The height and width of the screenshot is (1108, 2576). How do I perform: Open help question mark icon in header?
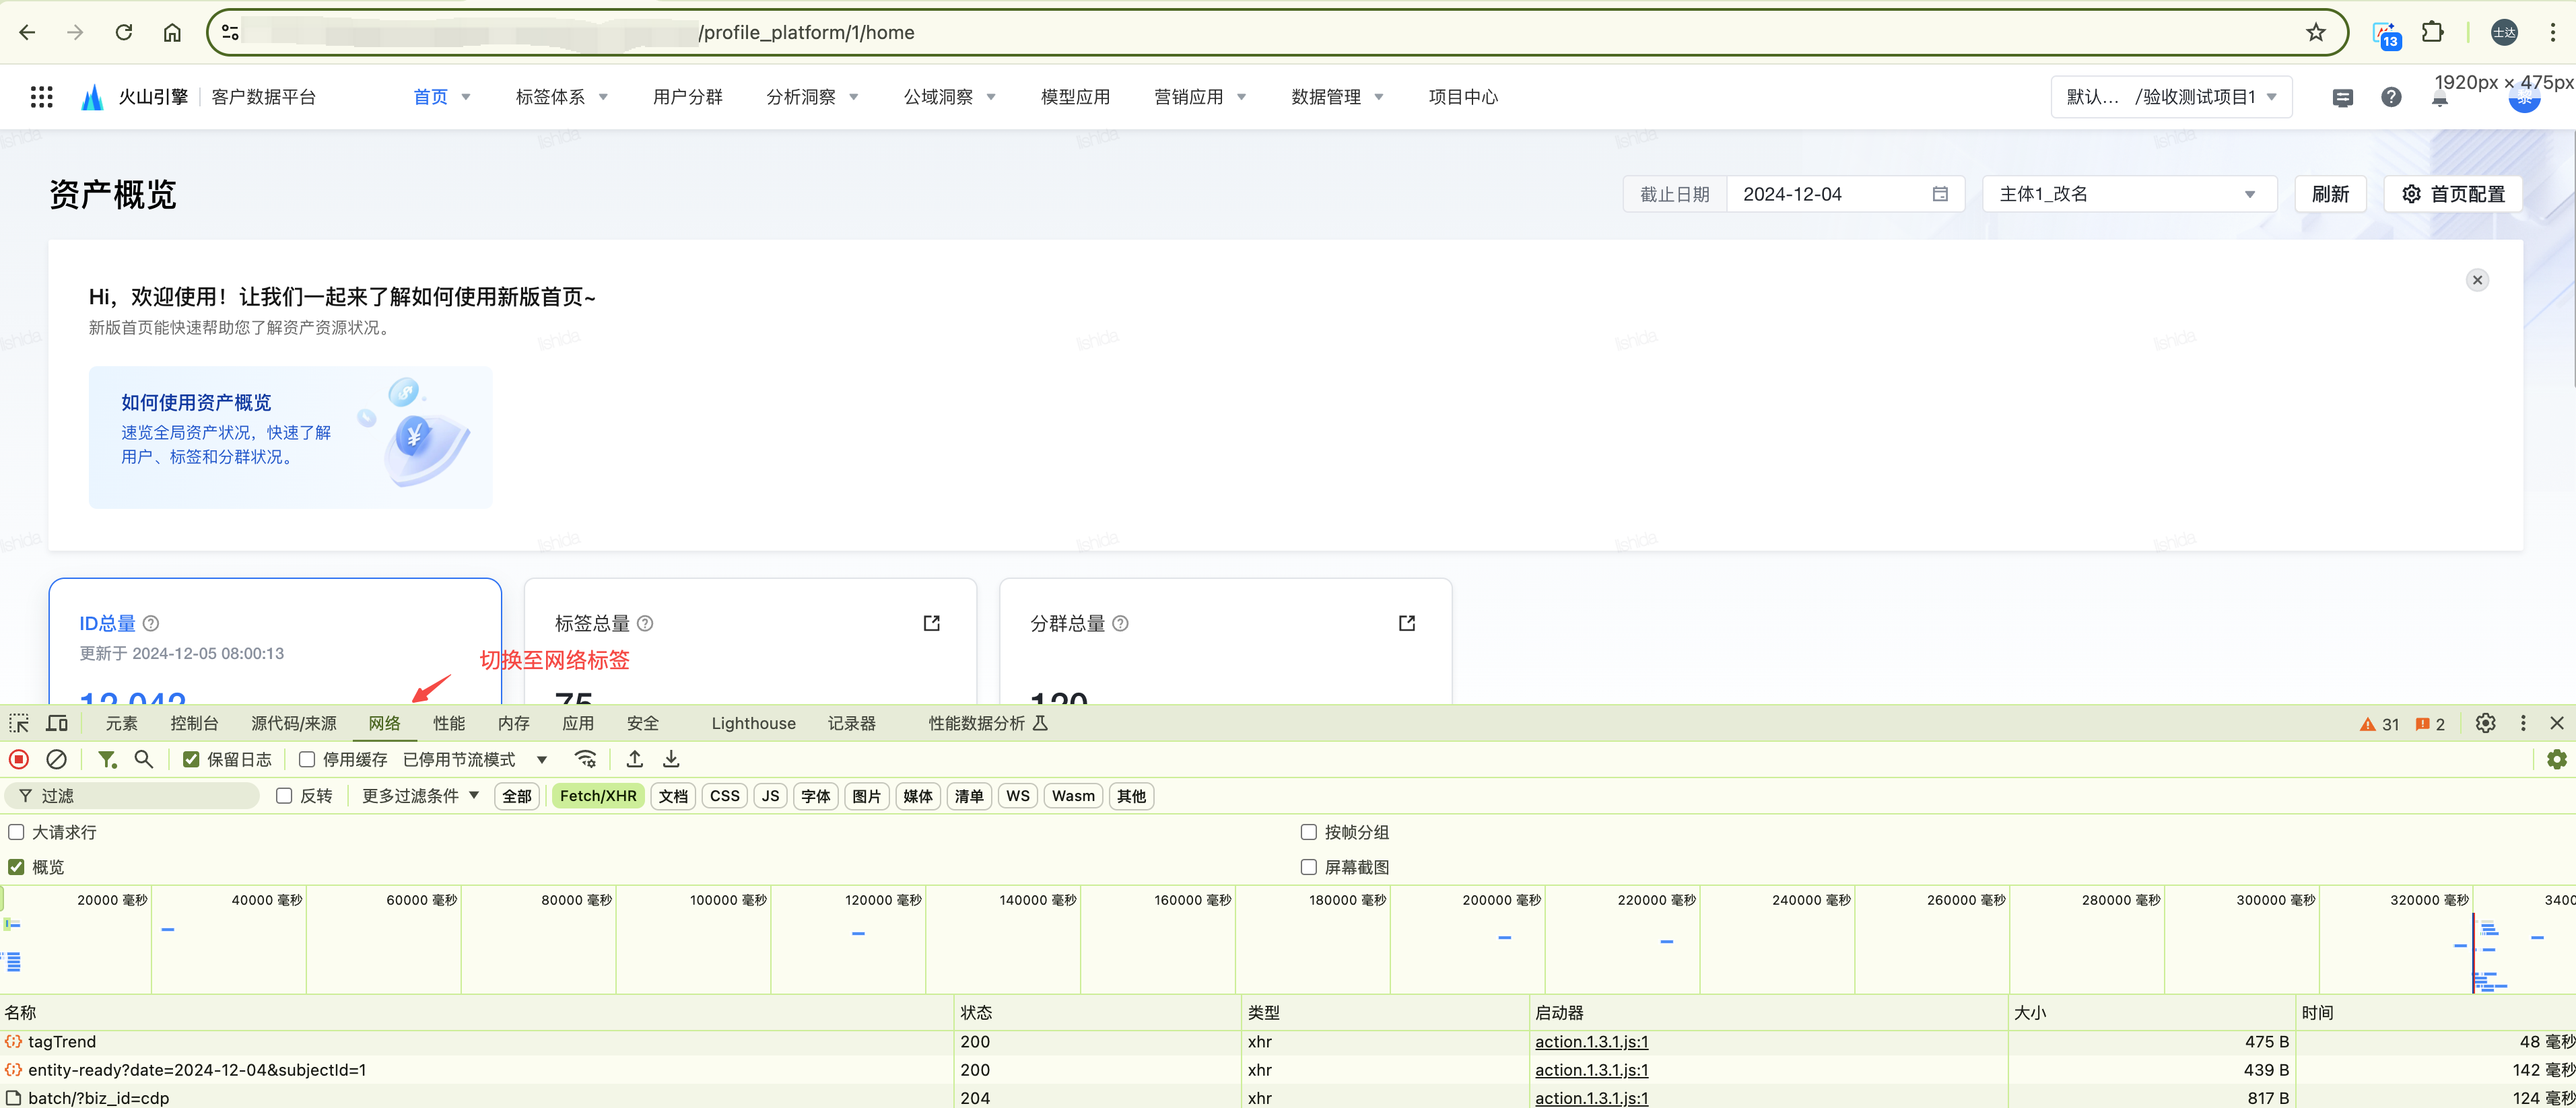(2391, 97)
